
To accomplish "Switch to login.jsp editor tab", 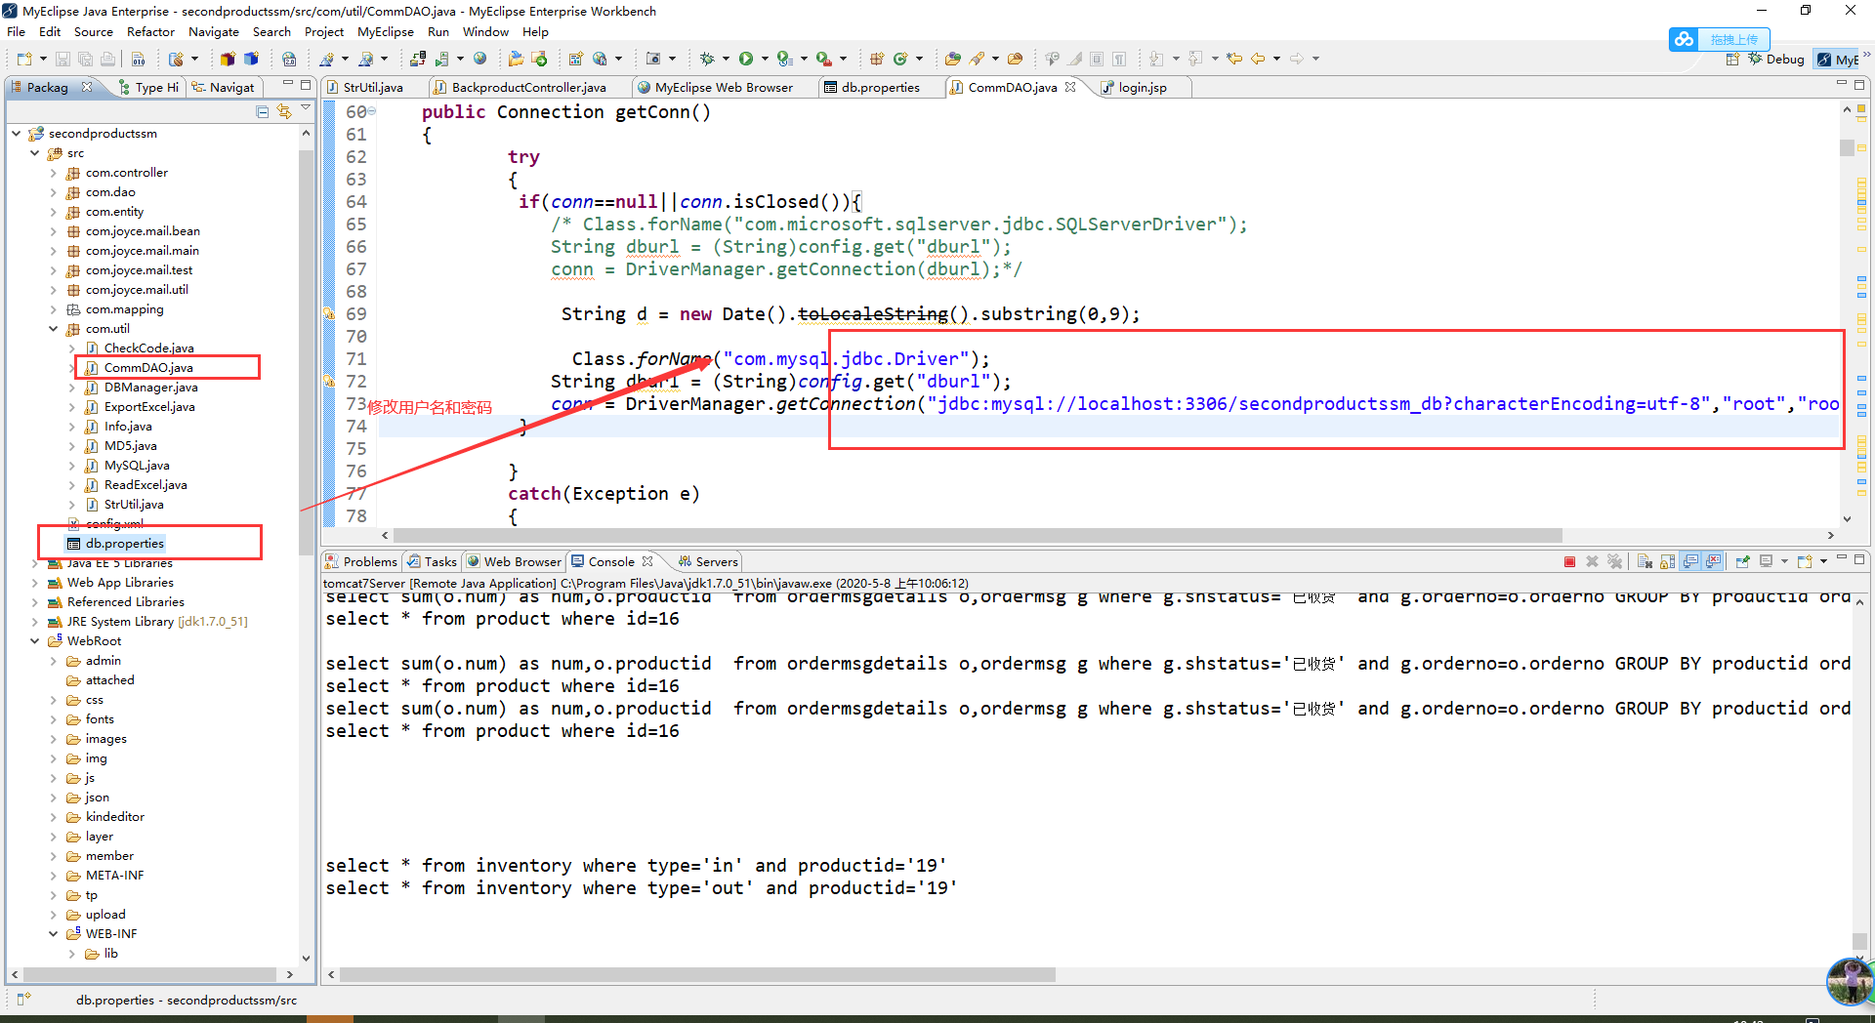I will [x=1142, y=87].
